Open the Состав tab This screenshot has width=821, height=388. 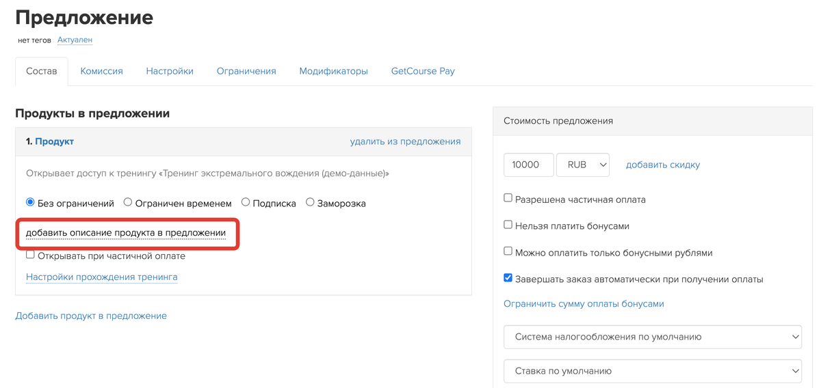[x=42, y=71]
